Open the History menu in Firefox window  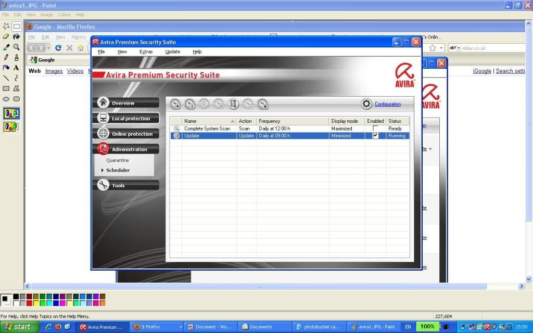click(x=79, y=37)
